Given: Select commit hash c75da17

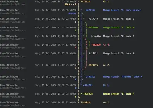Looking at the screenshot, I should pyautogui.click(x=90, y=77).
